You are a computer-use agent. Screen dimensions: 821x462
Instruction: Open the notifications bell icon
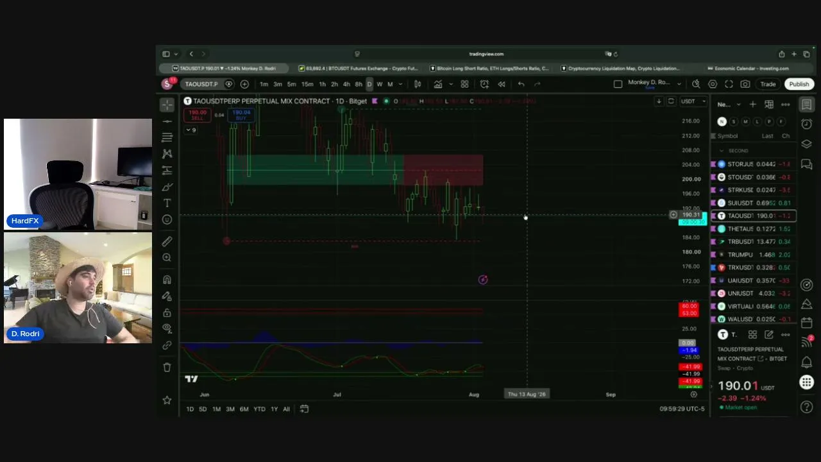tap(807, 363)
